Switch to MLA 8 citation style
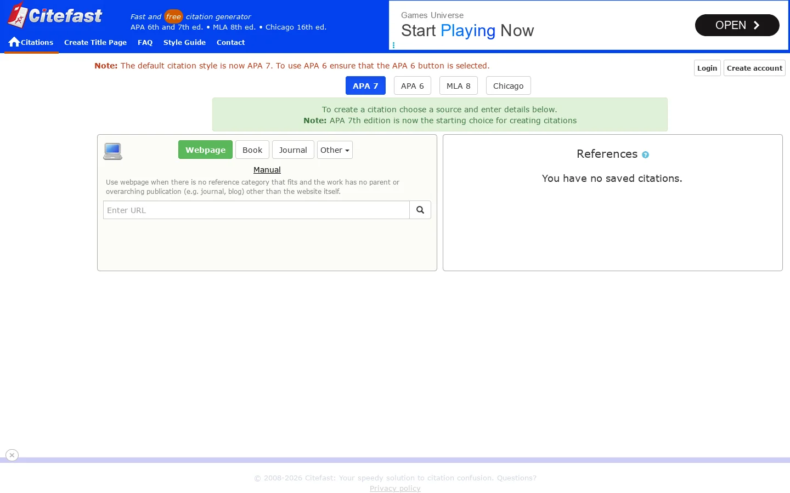790x493 pixels. coord(459,85)
